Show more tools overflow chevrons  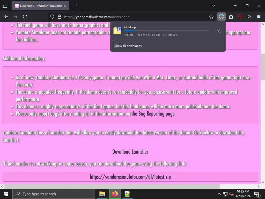point(249,17)
